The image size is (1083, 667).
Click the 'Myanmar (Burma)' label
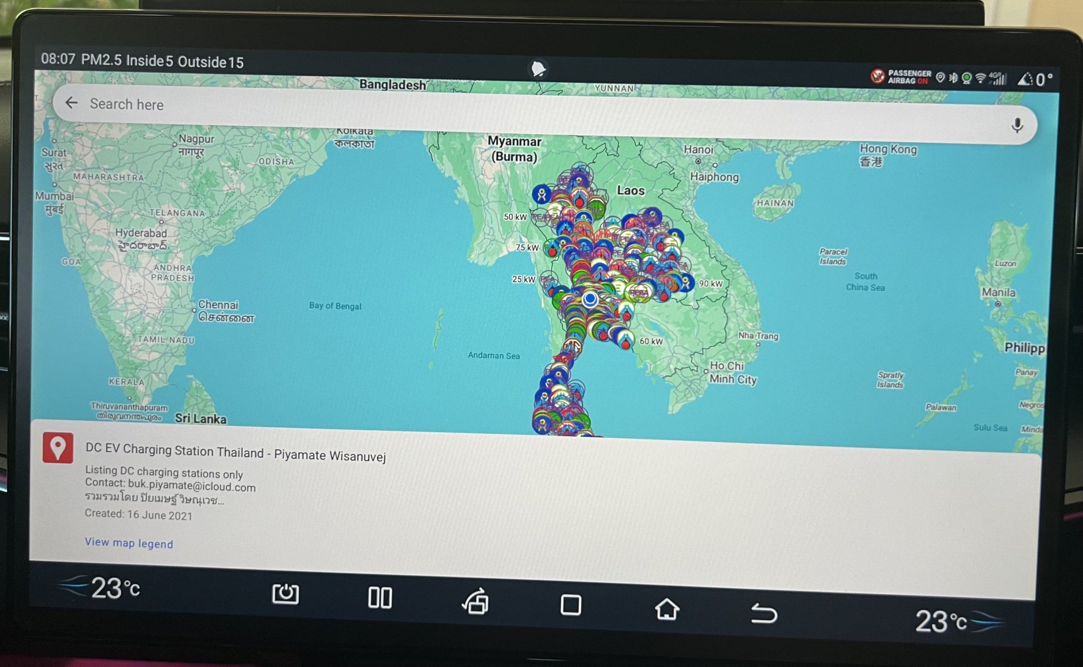point(514,149)
